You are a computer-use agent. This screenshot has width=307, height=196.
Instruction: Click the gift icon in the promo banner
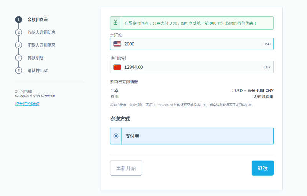(116, 23)
